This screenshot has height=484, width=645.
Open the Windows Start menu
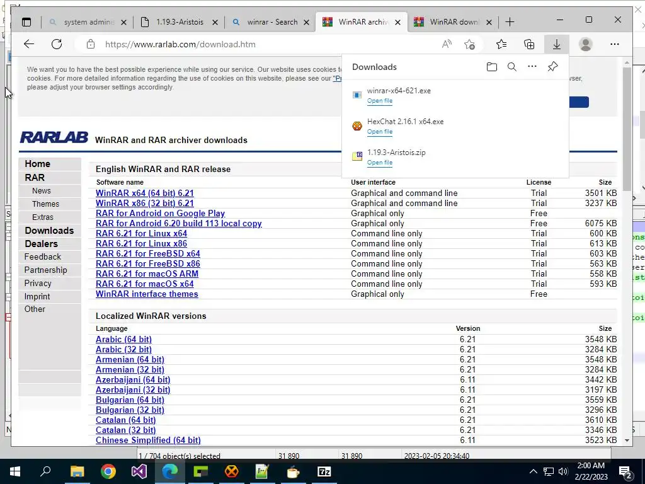tap(15, 471)
